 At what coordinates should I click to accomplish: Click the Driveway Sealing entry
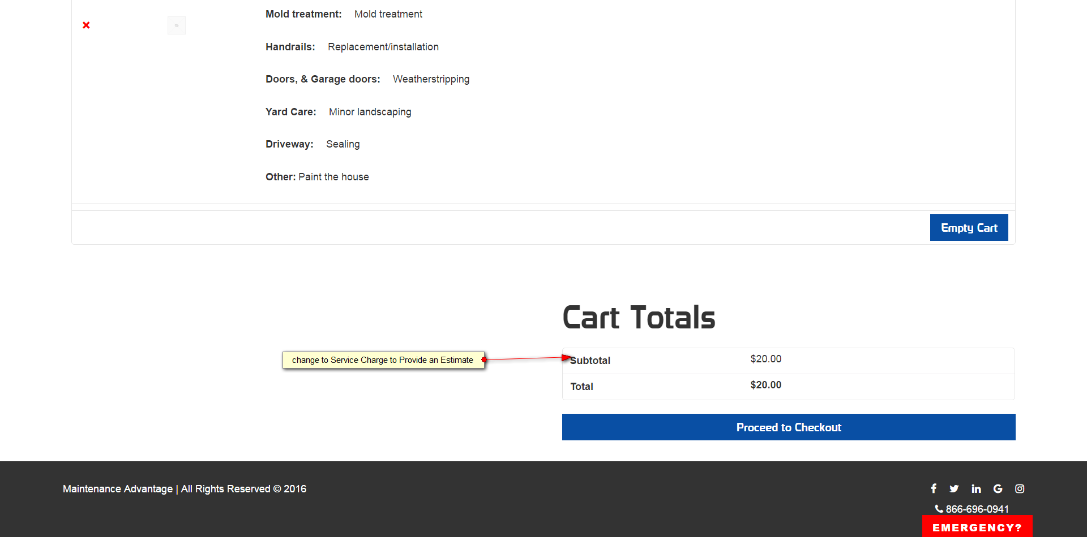pyautogui.click(x=343, y=144)
